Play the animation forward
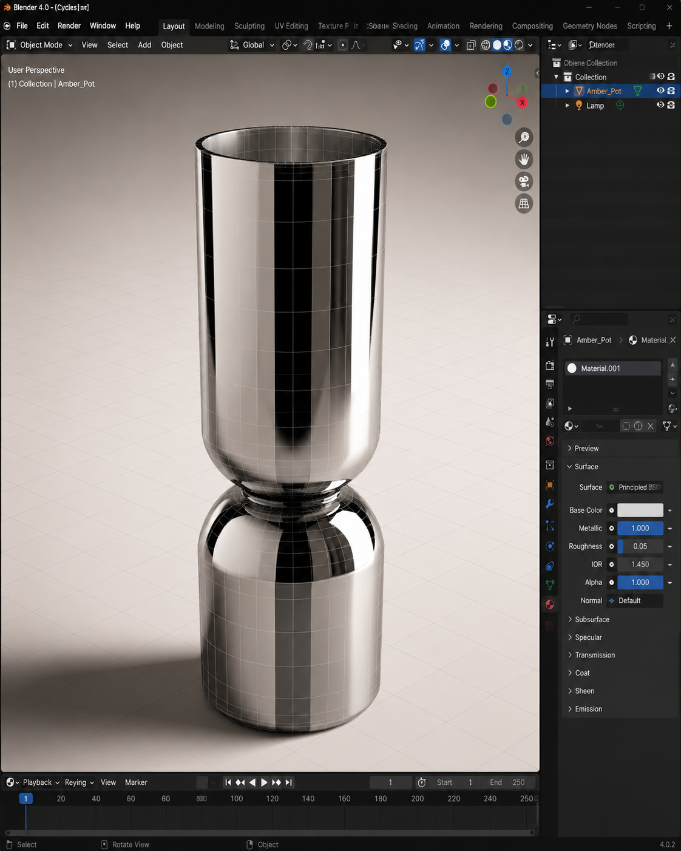 coord(264,782)
